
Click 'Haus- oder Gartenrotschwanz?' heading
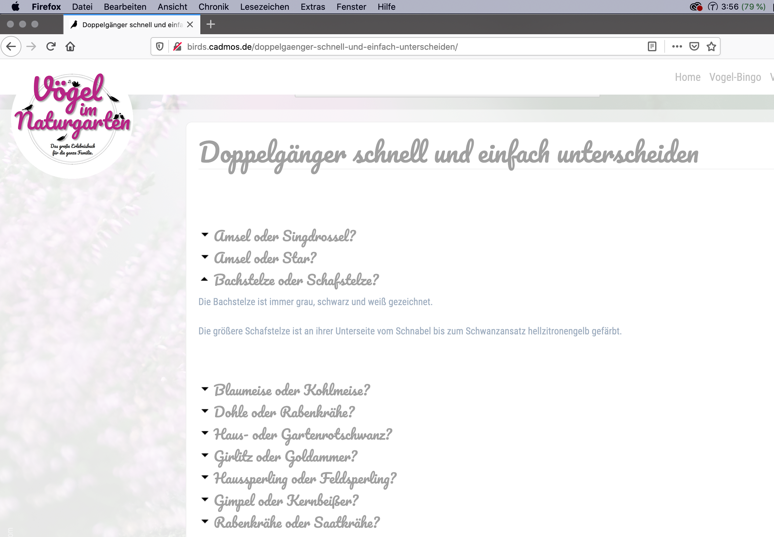(303, 435)
